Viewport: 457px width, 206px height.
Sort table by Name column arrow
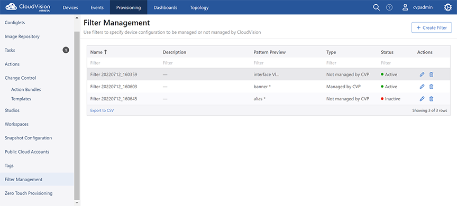coord(105,52)
